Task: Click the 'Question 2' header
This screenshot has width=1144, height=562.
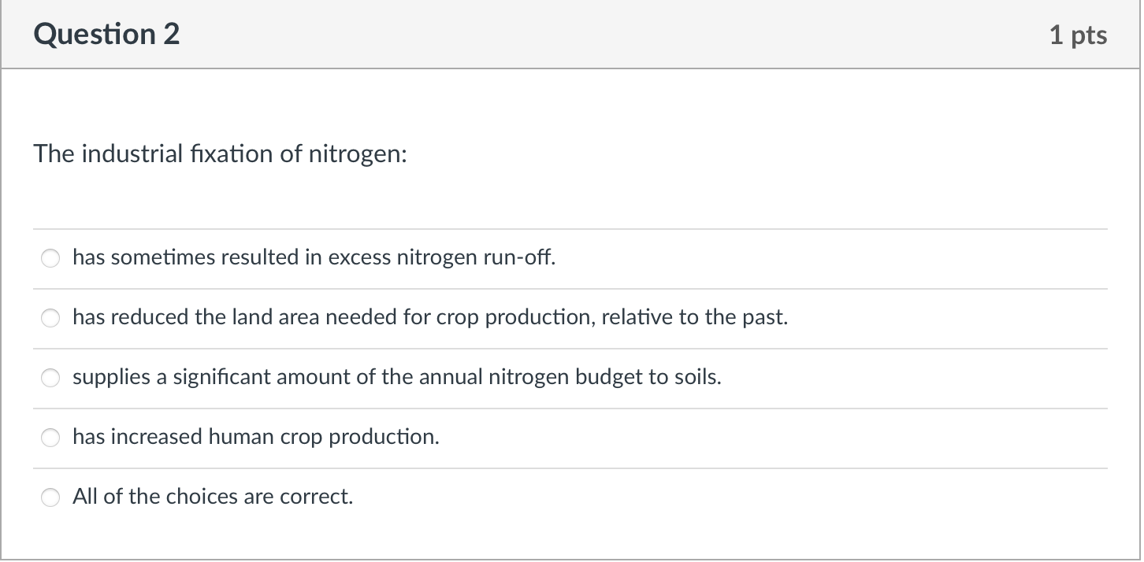Action: pos(106,34)
